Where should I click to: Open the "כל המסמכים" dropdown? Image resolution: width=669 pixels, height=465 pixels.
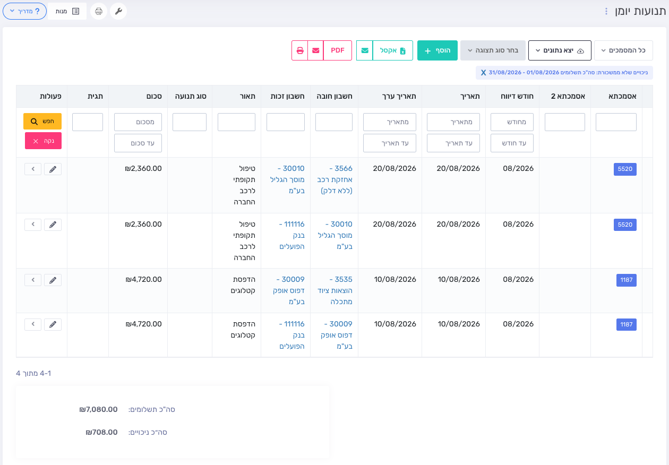623,50
